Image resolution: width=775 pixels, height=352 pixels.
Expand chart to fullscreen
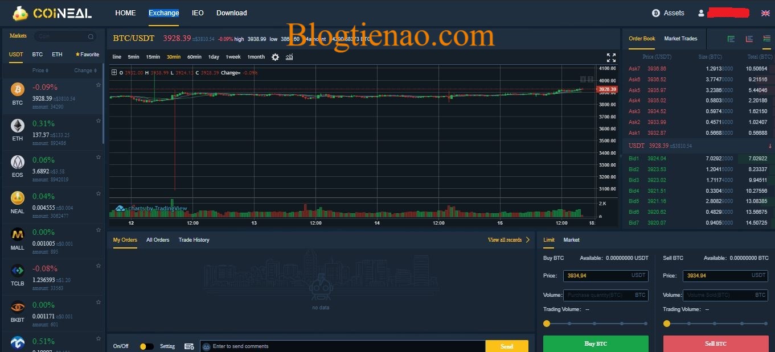[x=611, y=57]
